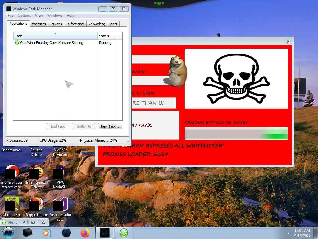Click the Physical Memory: 24% status entry
The height and width of the screenshot is (239, 318).
point(98,140)
